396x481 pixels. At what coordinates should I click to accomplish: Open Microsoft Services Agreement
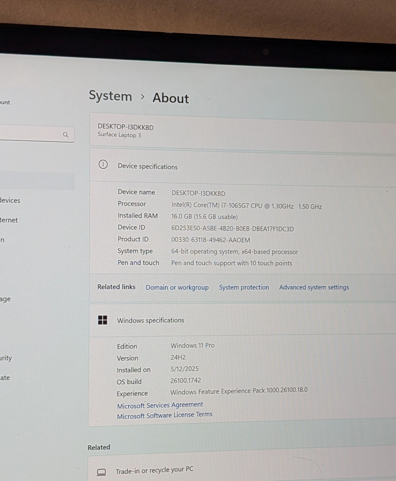[160, 405]
